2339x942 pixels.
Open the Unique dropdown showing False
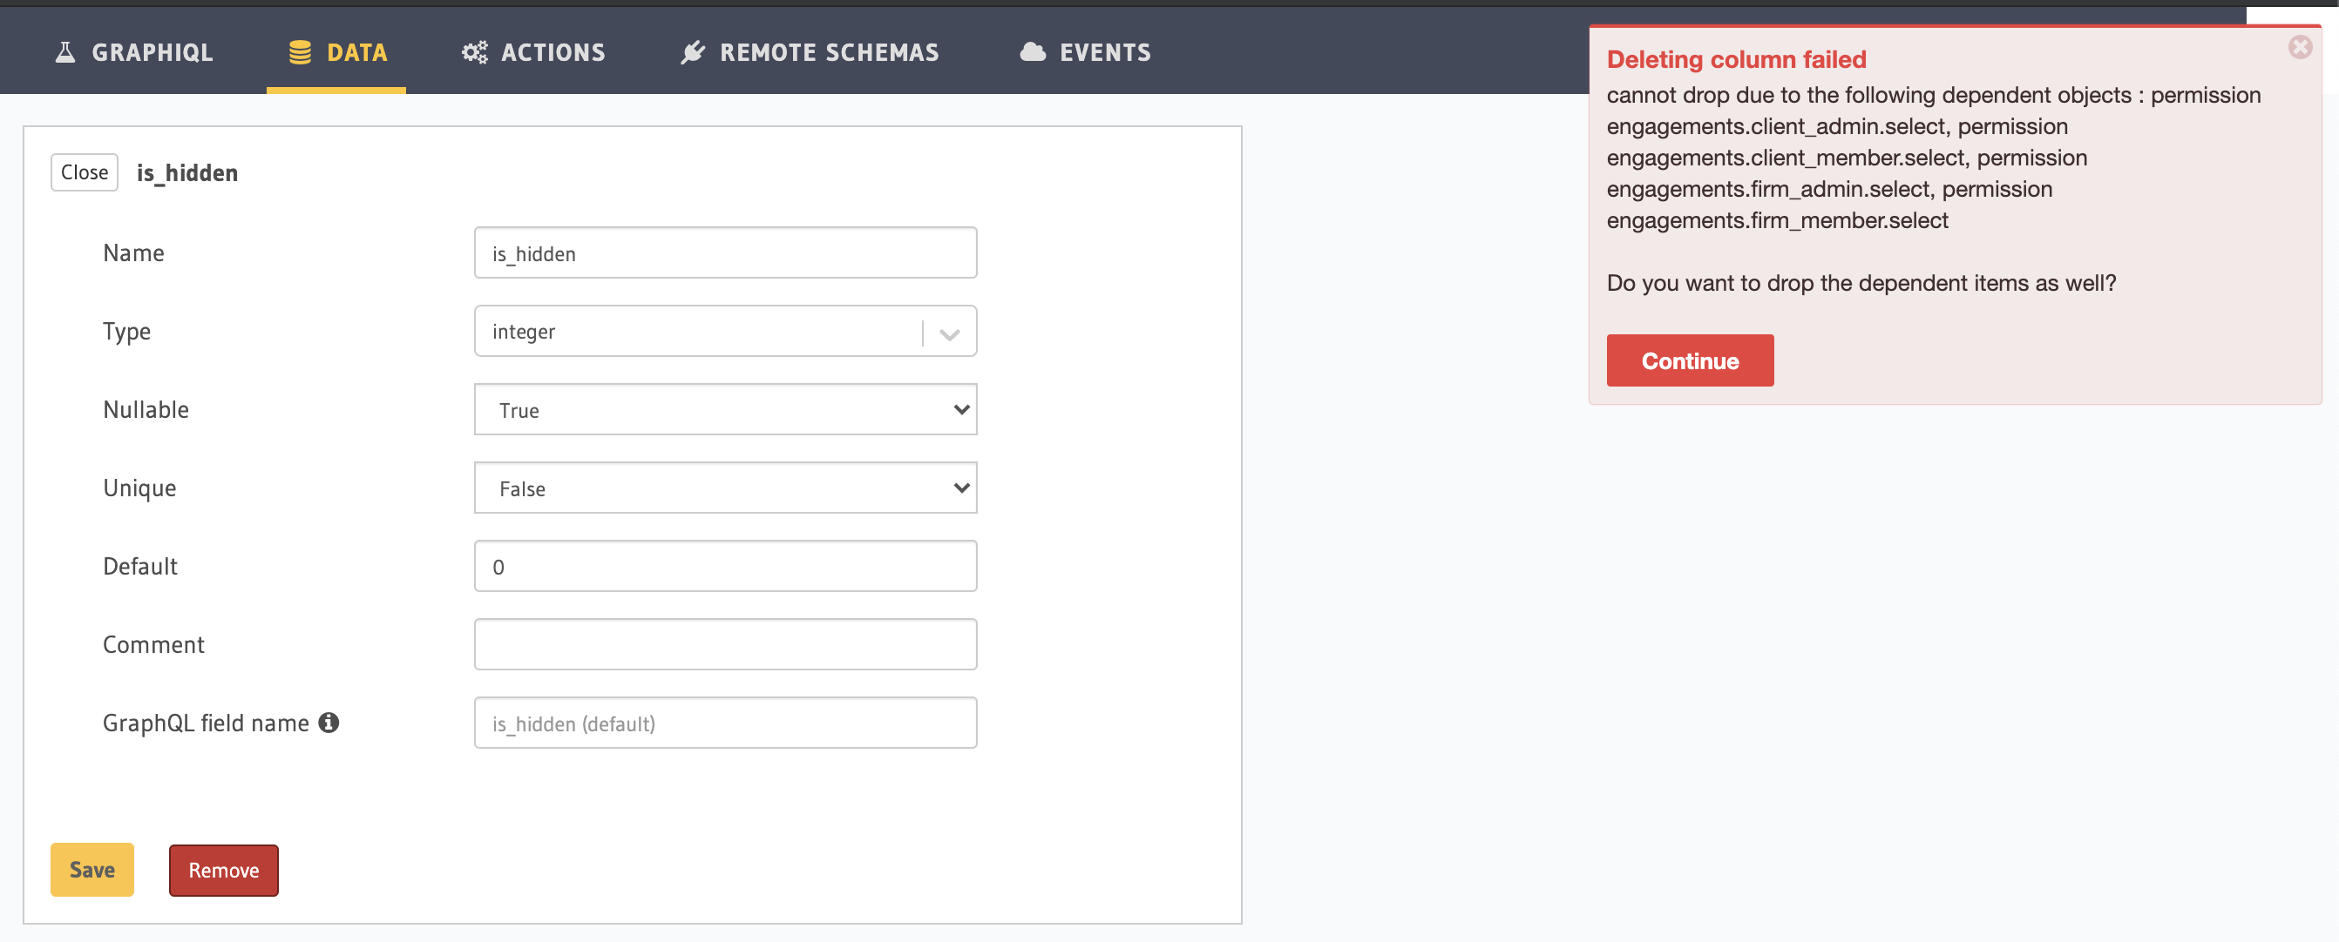click(x=724, y=488)
